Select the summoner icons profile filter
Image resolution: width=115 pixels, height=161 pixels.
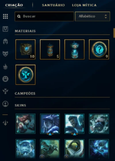(x=5, y=104)
